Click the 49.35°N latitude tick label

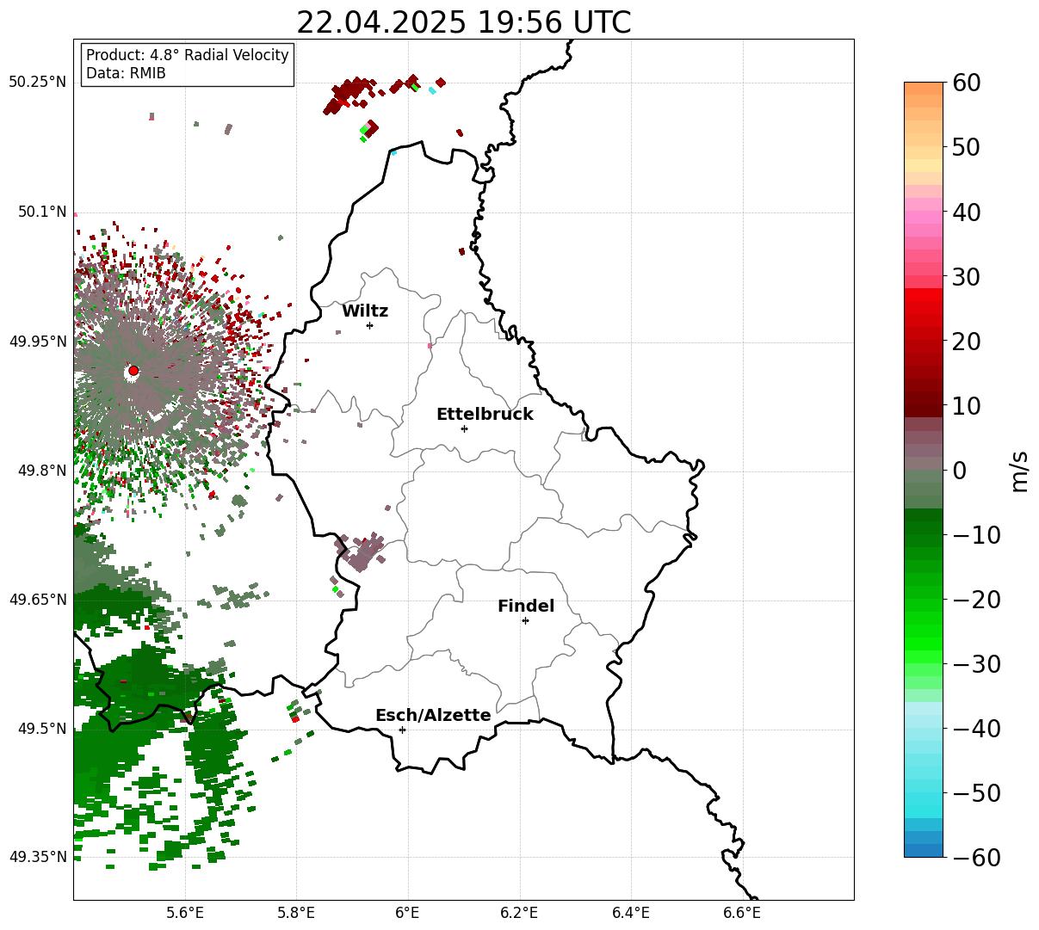click(x=38, y=857)
